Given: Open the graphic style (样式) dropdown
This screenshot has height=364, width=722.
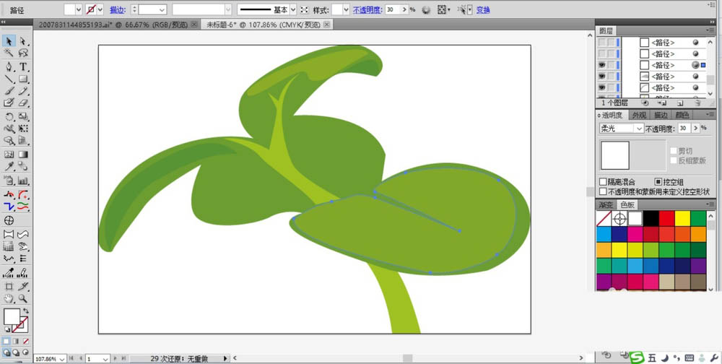Looking at the screenshot, I should click(347, 9).
